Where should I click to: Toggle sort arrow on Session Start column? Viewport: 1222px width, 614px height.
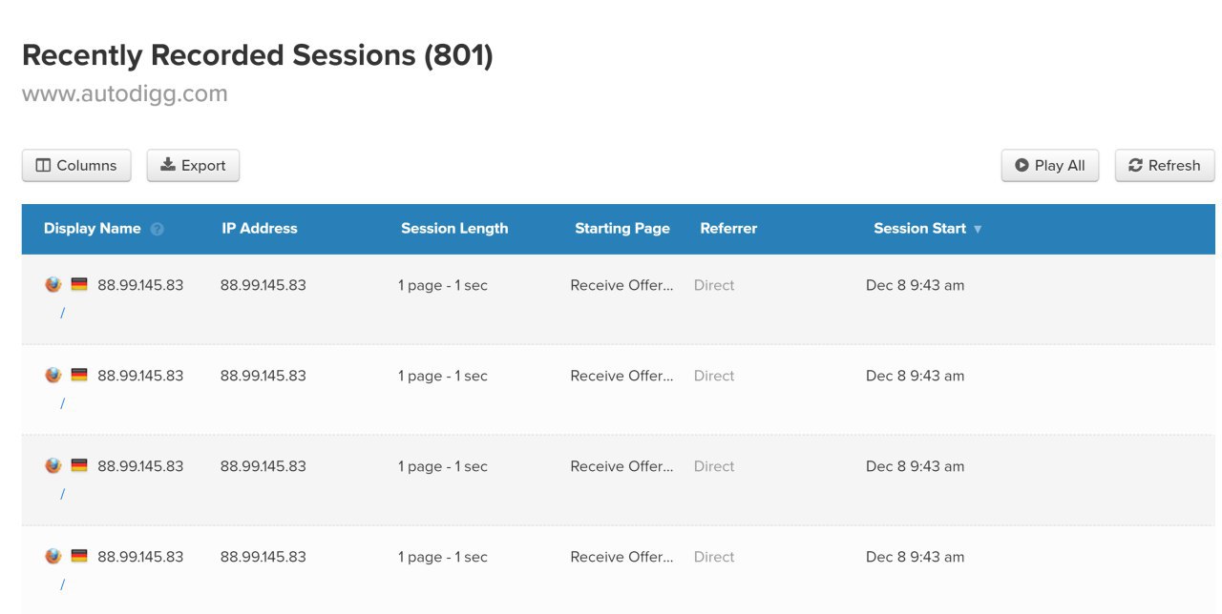[978, 229]
